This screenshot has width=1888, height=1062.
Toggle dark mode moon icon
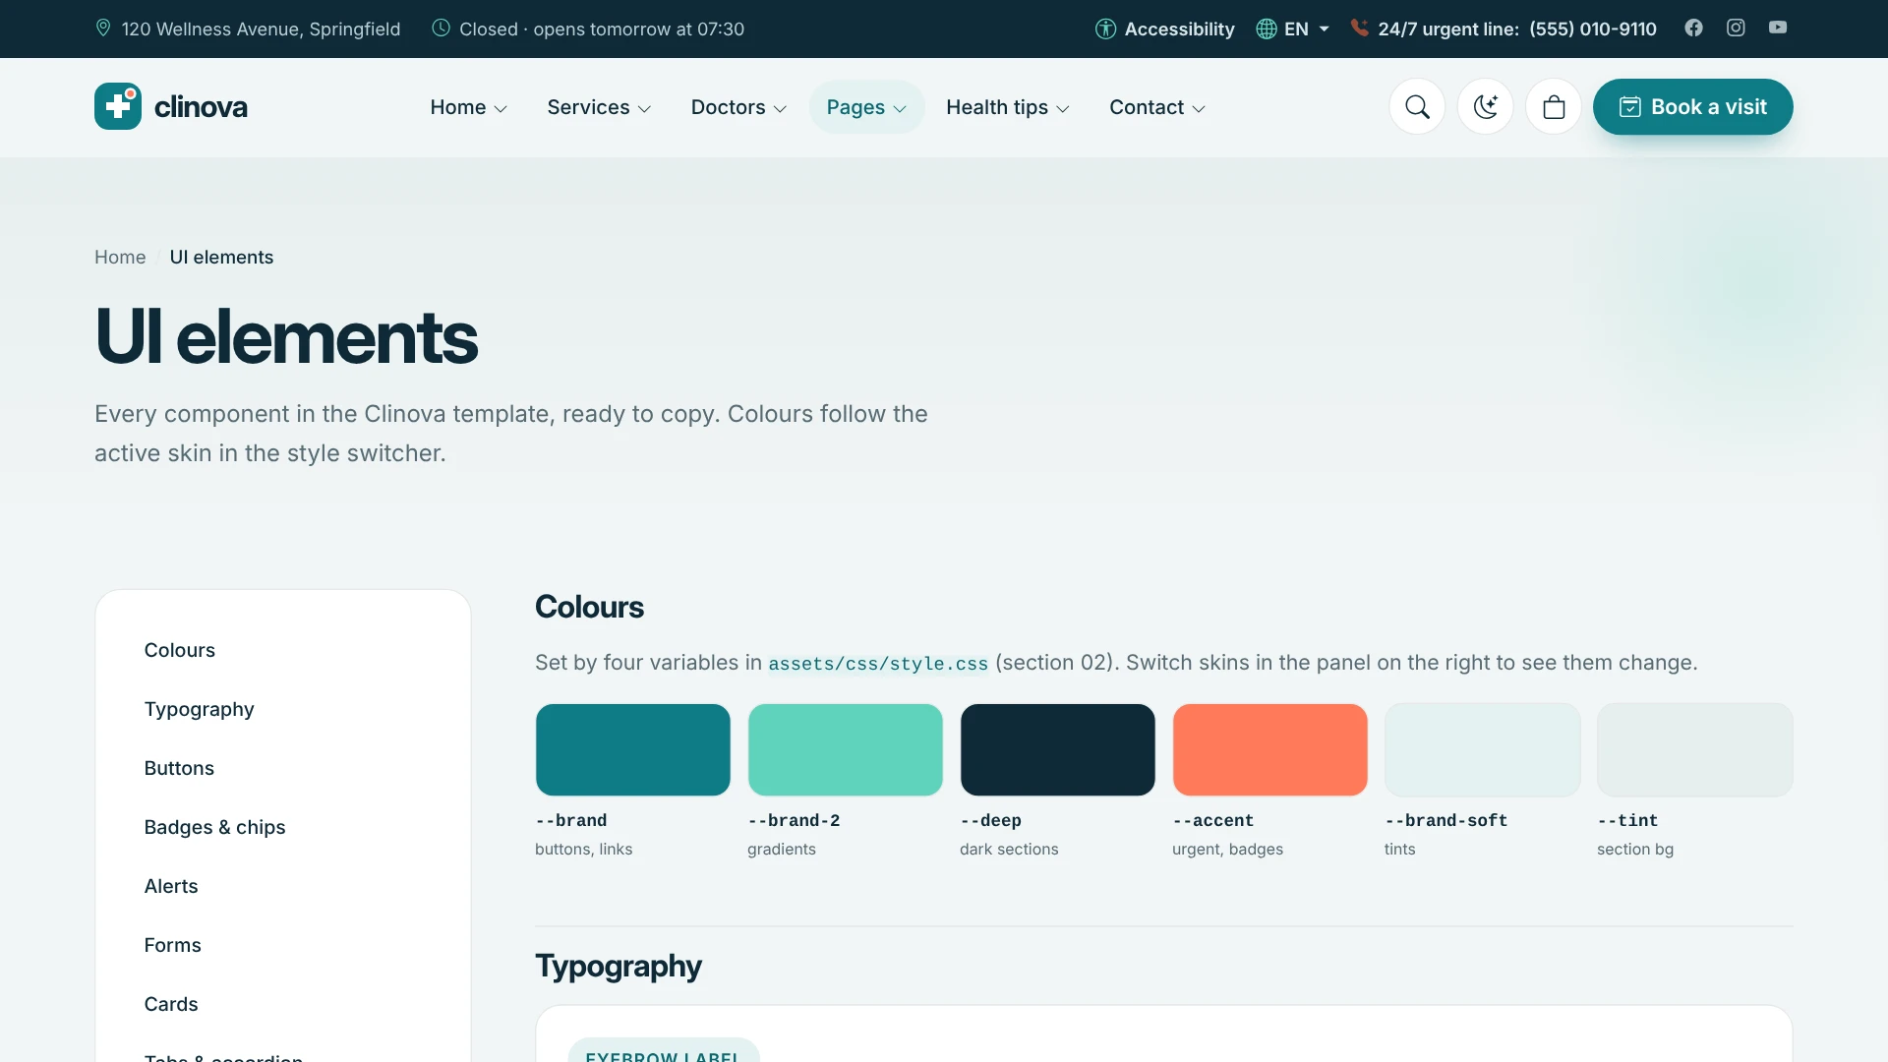[x=1485, y=106]
